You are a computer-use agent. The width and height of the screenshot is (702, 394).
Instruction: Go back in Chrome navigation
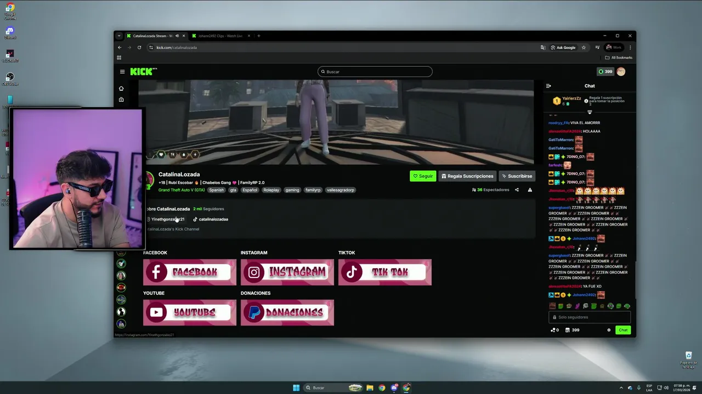[120, 48]
